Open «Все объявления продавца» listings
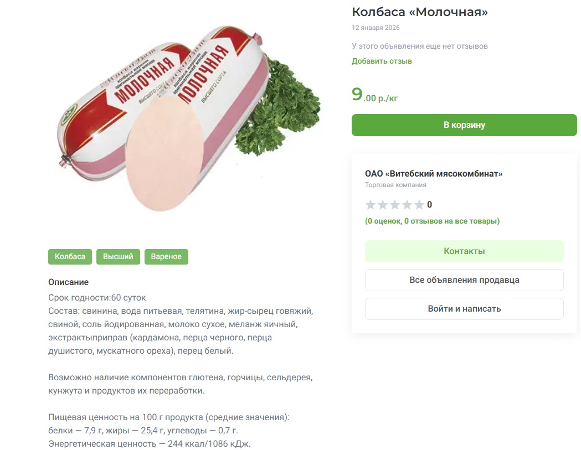Viewport: 581px width, 450px height. (464, 280)
